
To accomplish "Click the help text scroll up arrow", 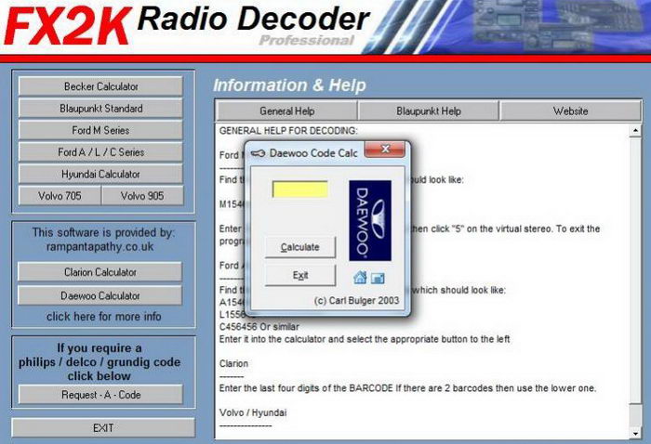I will [x=635, y=131].
